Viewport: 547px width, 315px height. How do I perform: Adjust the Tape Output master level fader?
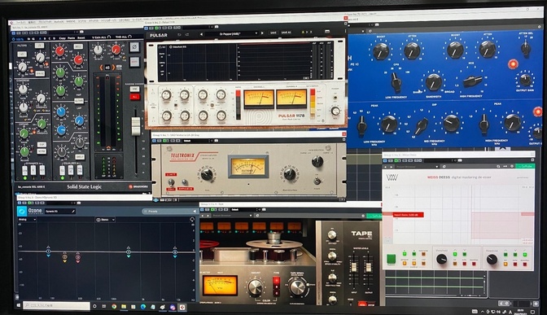coord(368,268)
